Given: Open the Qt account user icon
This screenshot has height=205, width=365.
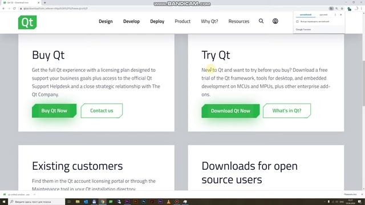Looking at the screenshot, I should (275, 21).
